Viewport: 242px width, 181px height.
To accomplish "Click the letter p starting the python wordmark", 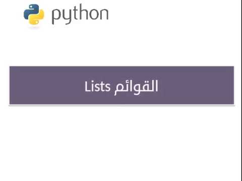I will 56,16.
